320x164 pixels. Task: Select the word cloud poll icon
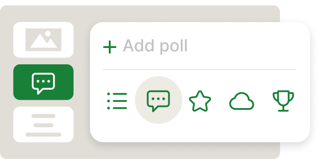click(x=242, y=101)
